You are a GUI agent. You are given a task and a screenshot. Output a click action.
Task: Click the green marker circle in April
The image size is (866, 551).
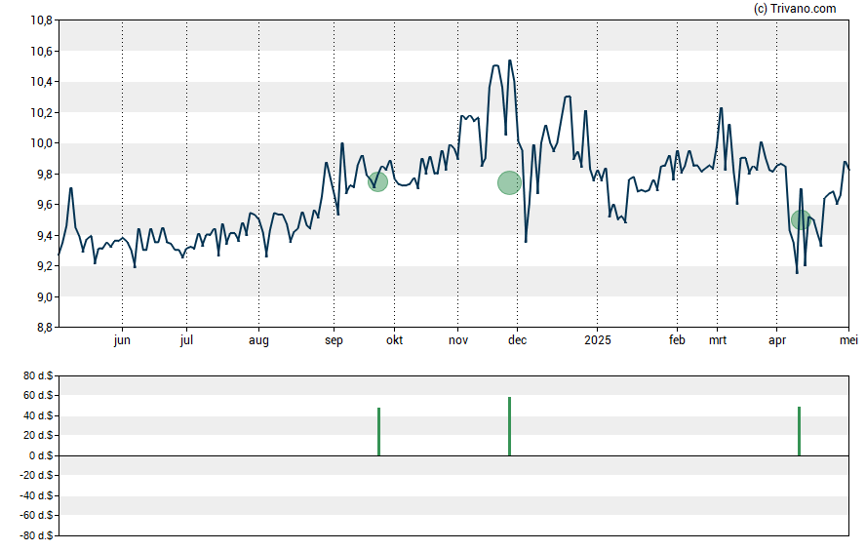(801, 219)
